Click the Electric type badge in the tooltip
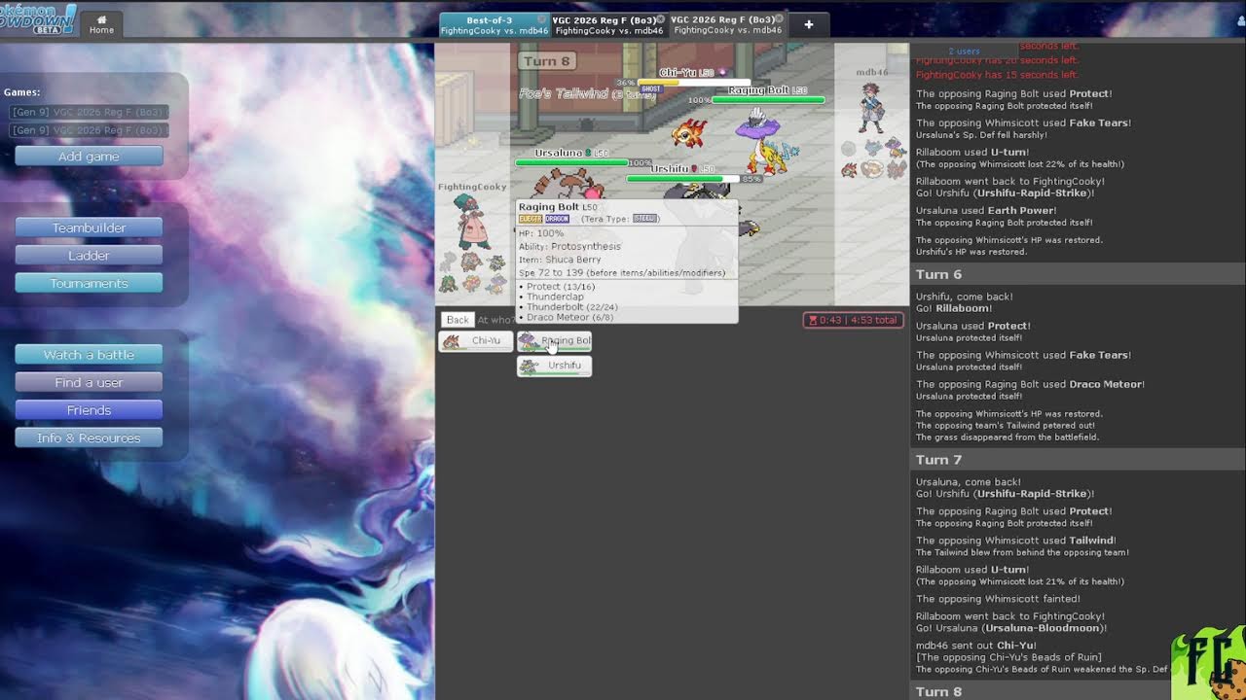Screen dimensions: 1246x700 point(530,219)
